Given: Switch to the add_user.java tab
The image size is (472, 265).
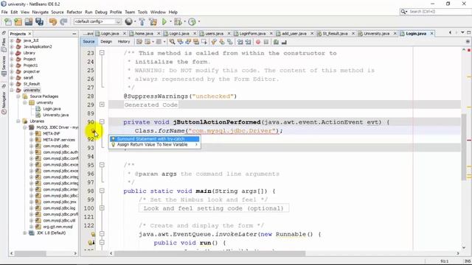Looking at the screenshot, I should (x=294, y=33).
